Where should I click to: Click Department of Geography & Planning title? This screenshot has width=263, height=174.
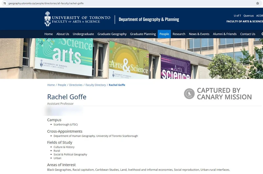pyautogui.click(x=149, y=19)
